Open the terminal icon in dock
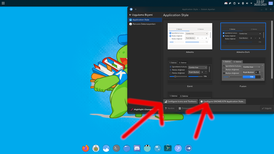The image size is (274, 154). pyautogui.click(x=116, y=148)
